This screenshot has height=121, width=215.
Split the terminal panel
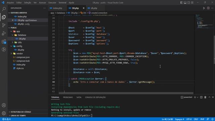pyautogui.click(x=201, y=97)
